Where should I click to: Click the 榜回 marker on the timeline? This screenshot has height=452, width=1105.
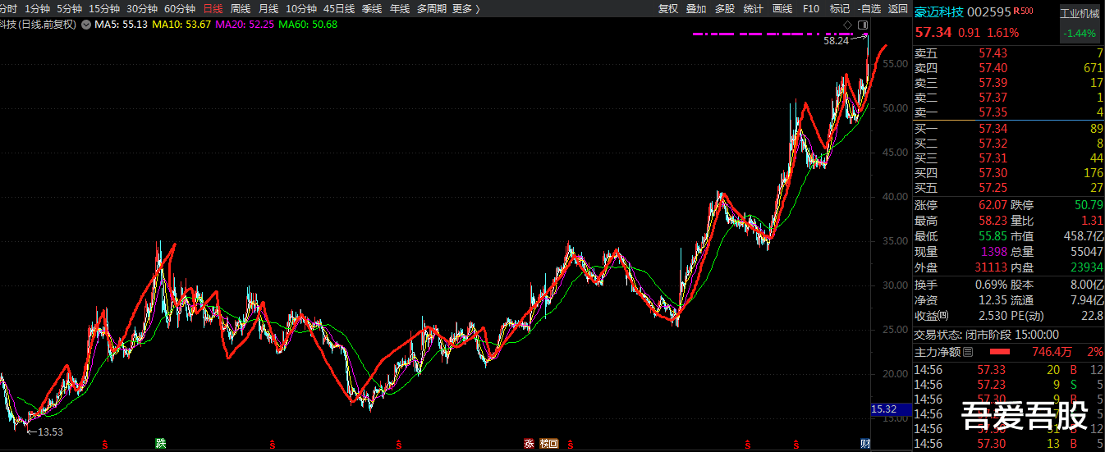[548, 444]
